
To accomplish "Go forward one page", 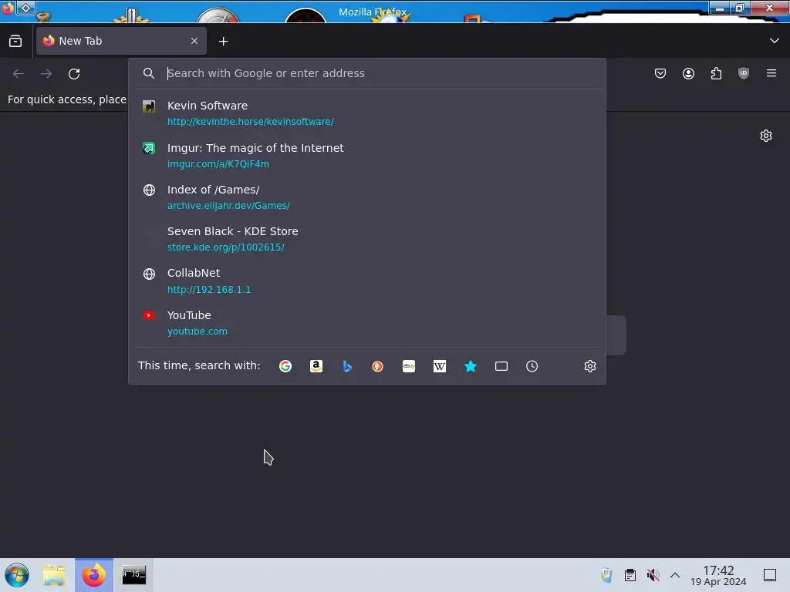I will pyautogui.click(x=46, y=73).
